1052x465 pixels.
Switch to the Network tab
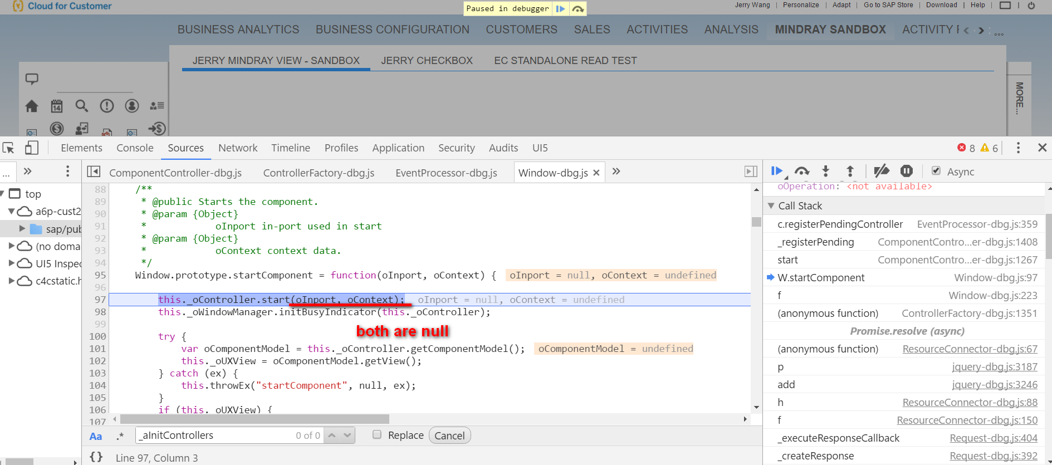pyautogui.click(x=238, y=148)
